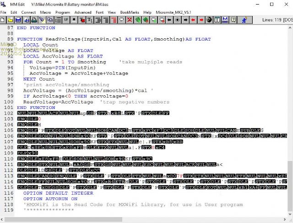Click the red right arrow toolbar icon
293x223 pixels.
(x=201, y=20)
